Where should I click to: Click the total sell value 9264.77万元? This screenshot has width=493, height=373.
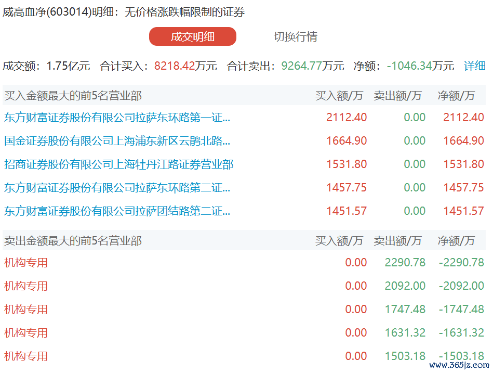pyautogui.click(x=312, y=66)
